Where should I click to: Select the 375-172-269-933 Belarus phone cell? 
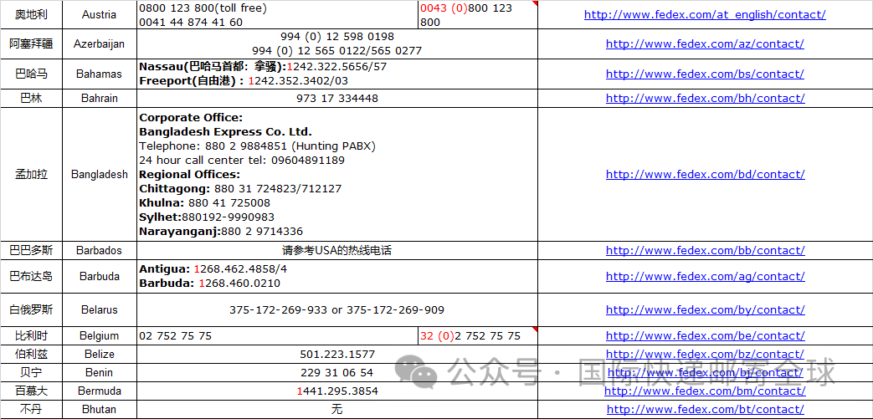337,310
